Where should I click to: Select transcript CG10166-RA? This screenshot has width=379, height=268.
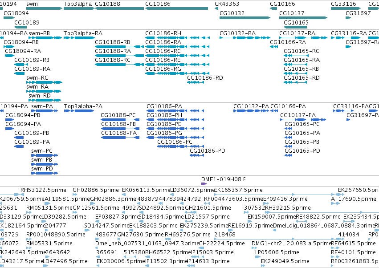(273, 47)
